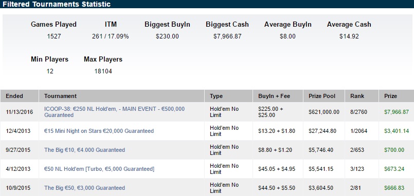Screen dimensions: 414x196
Task: Select Hold'em No Limit type in 4/12/2013 row
Action: pos(224,169)
